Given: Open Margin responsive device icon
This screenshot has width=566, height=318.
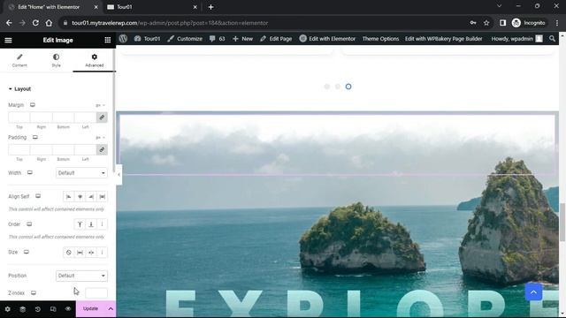Looking at the screenshot, I should pos(33,105).
